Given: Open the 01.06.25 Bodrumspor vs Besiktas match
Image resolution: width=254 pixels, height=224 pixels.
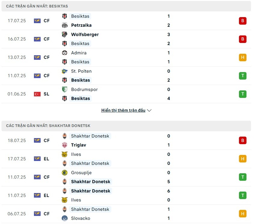Looking at the screenshot, I should pos(127,94).
